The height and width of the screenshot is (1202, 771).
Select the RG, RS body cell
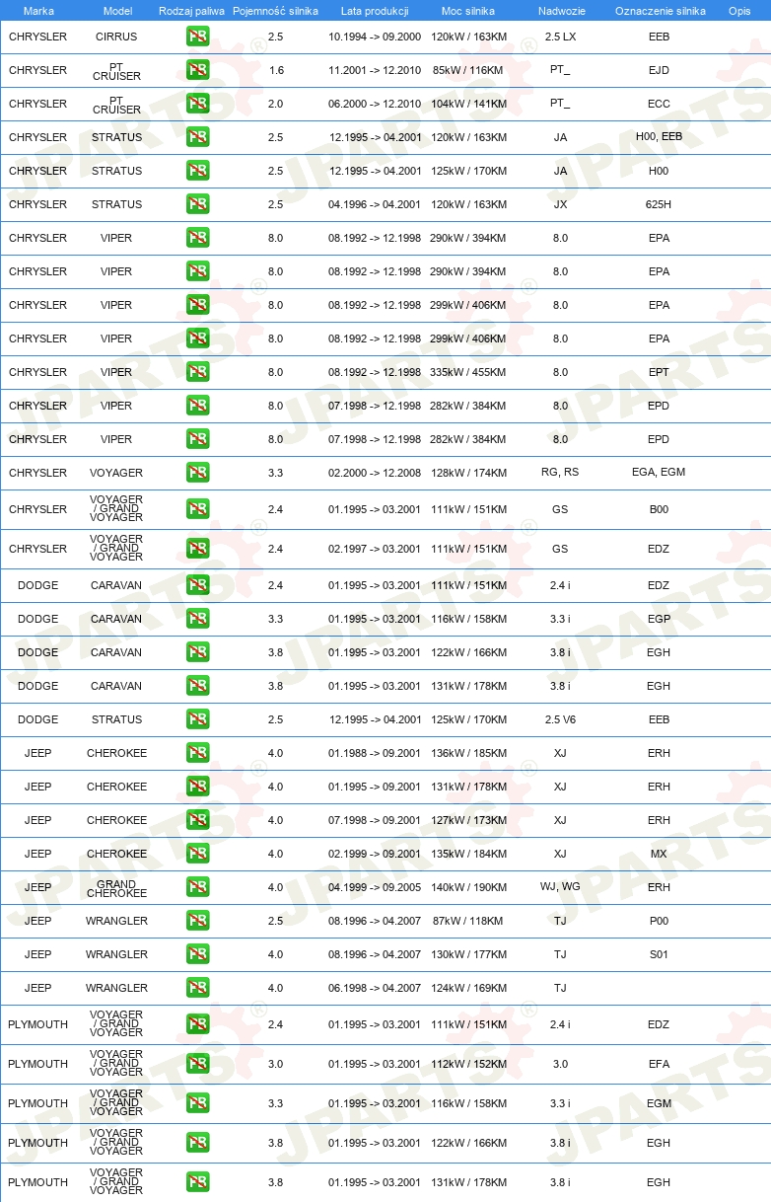point(560,474)
